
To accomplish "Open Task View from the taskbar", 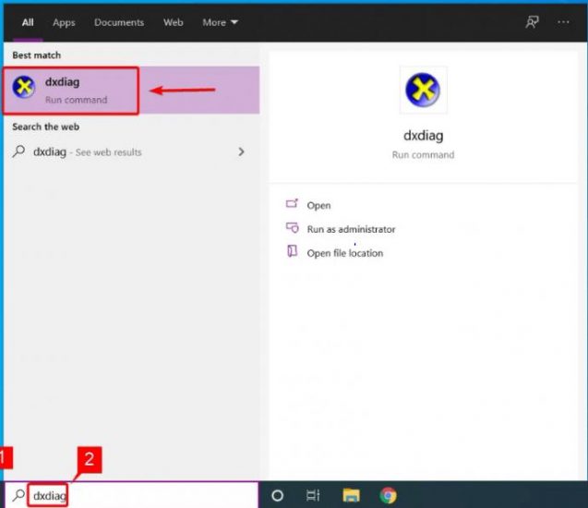I will [x=313, y=496].
